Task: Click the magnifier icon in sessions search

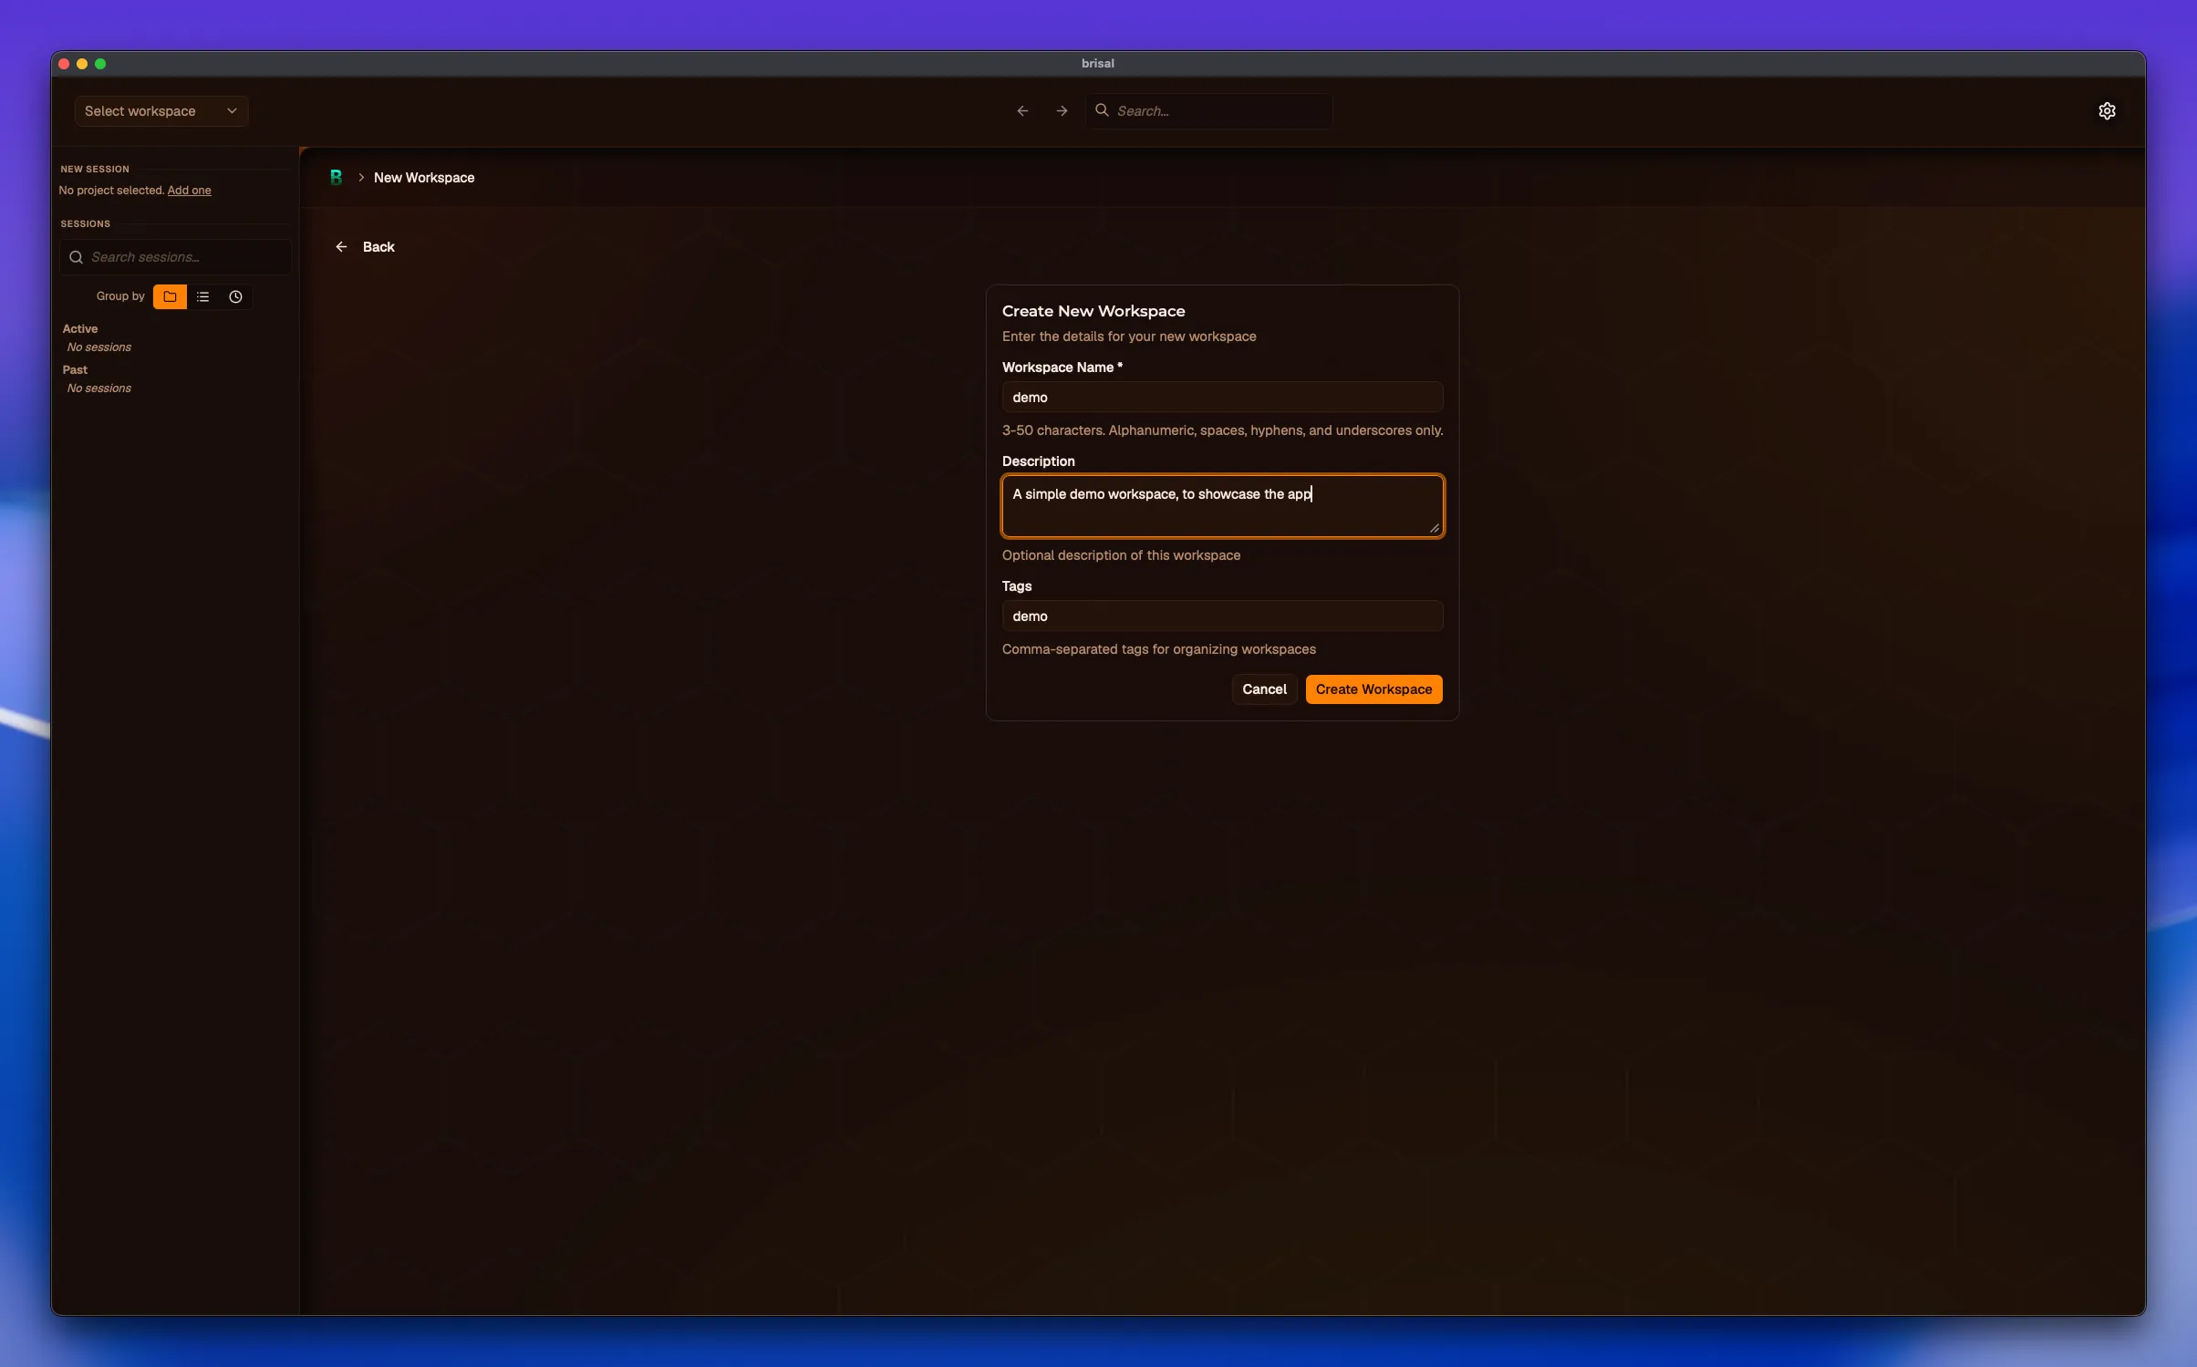Action: point(76,257)
